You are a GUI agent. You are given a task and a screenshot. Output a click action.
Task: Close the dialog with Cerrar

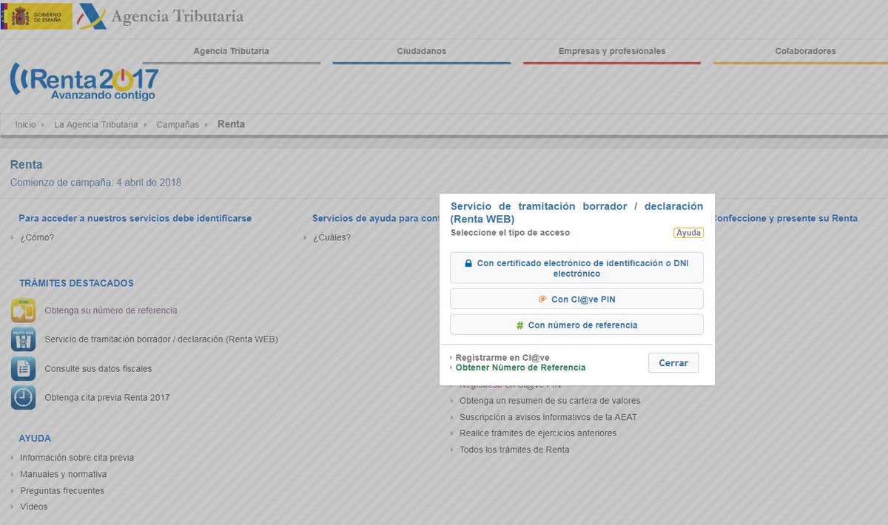pos(673,363)
